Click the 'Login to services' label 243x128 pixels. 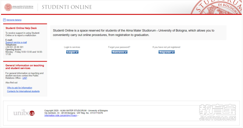pos(72,47)
